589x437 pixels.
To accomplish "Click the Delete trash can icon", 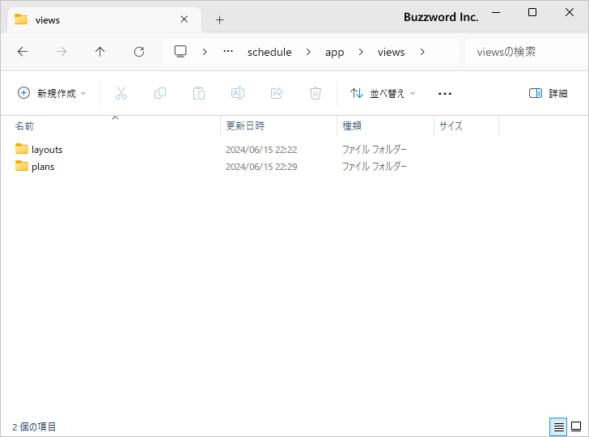I will click(x=316, y=93).
